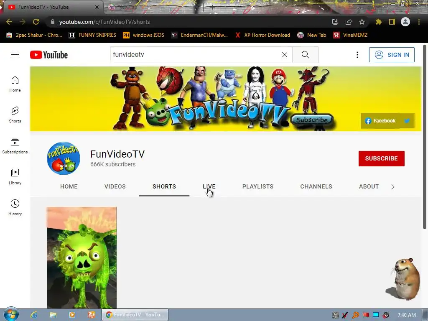Open Library in the sidebar

point(15,177)
